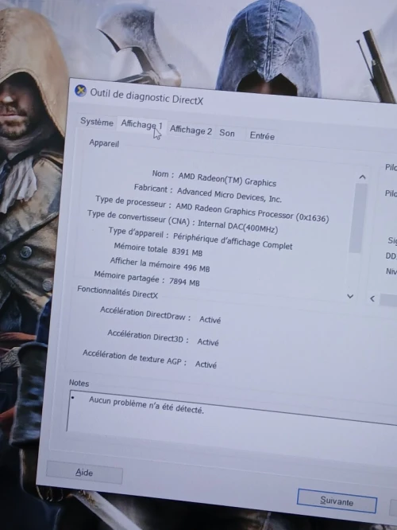The height and width of the screenshot is (530, 397).
Task: Click Afficher la mémoire 496 MB value
Action: click(196, 267)
